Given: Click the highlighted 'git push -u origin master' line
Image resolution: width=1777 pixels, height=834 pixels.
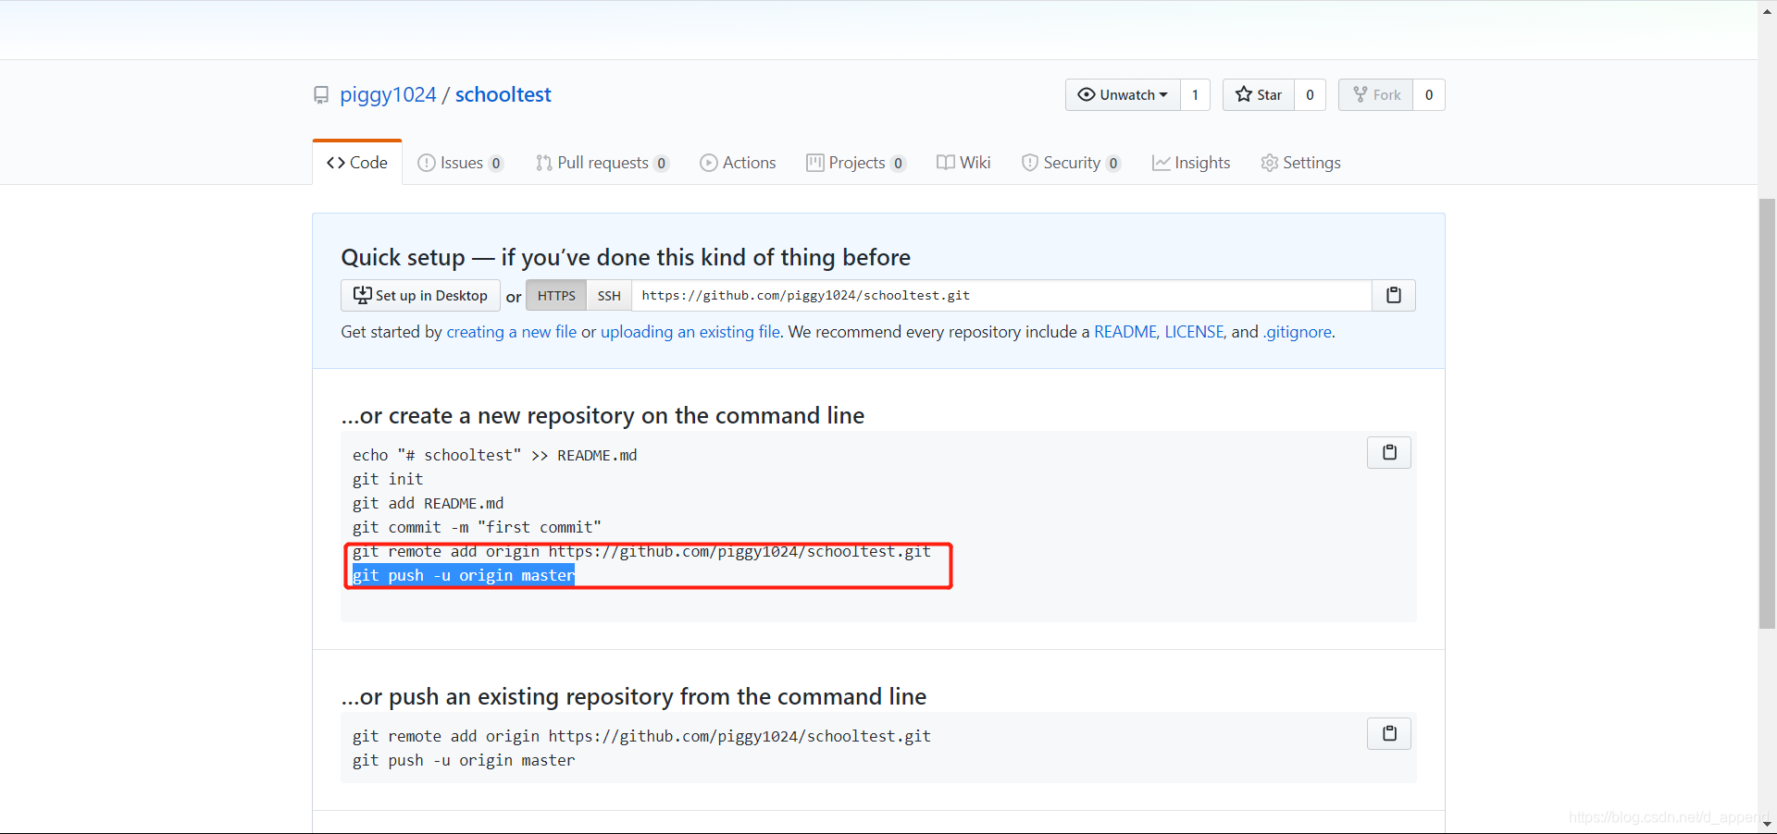Looking at the screenshot, I should (x=464, y=575).
